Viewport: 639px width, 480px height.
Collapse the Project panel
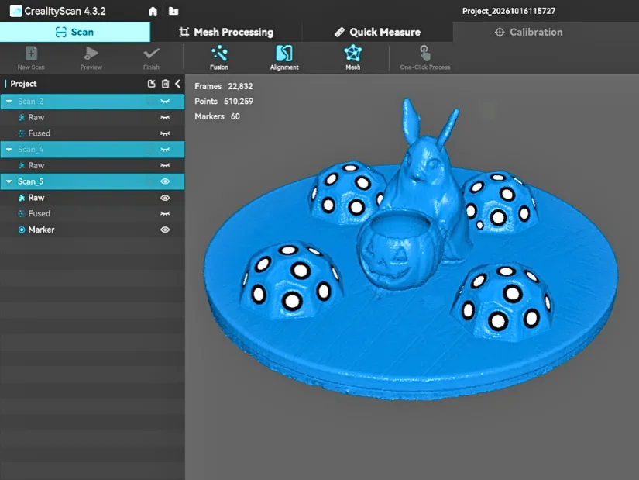(177, 84)
